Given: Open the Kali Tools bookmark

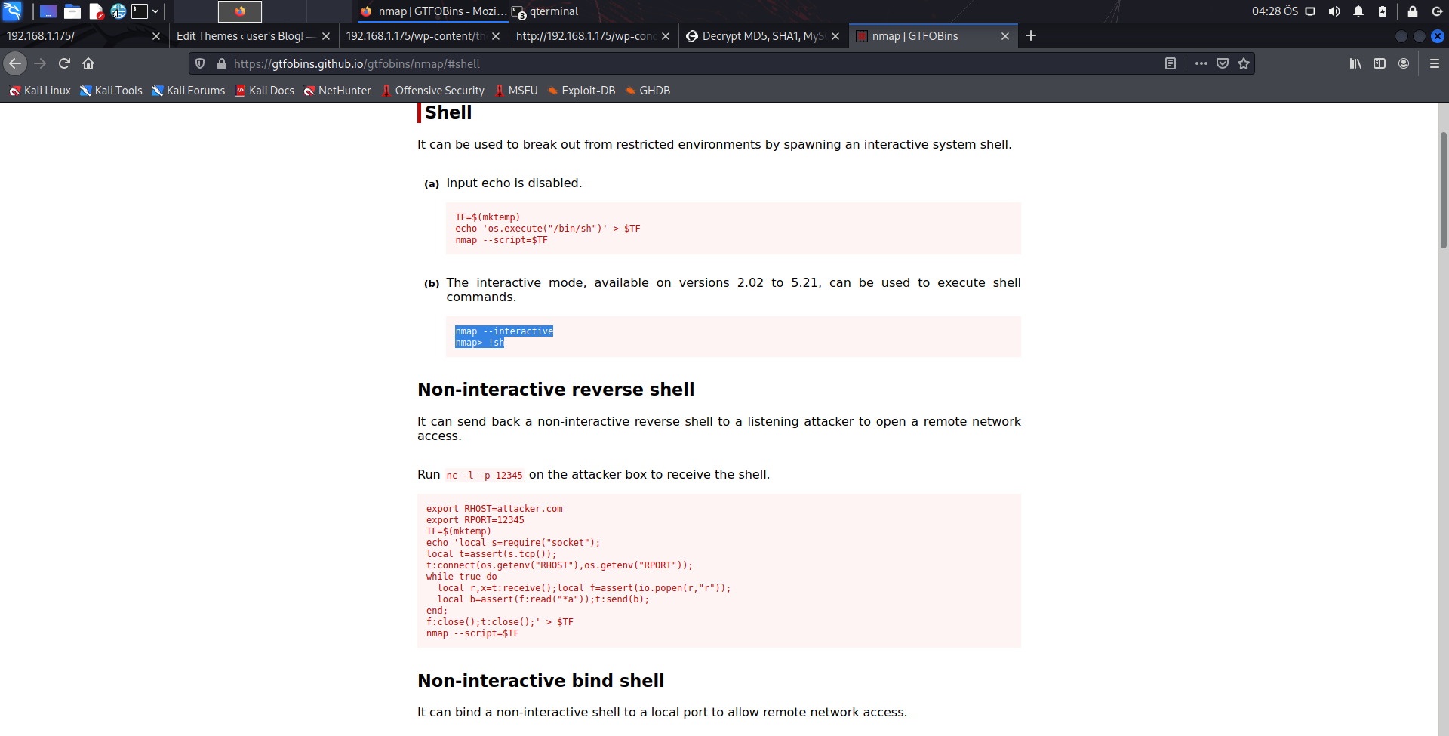Looking at the screenshot, I should 111,91.
